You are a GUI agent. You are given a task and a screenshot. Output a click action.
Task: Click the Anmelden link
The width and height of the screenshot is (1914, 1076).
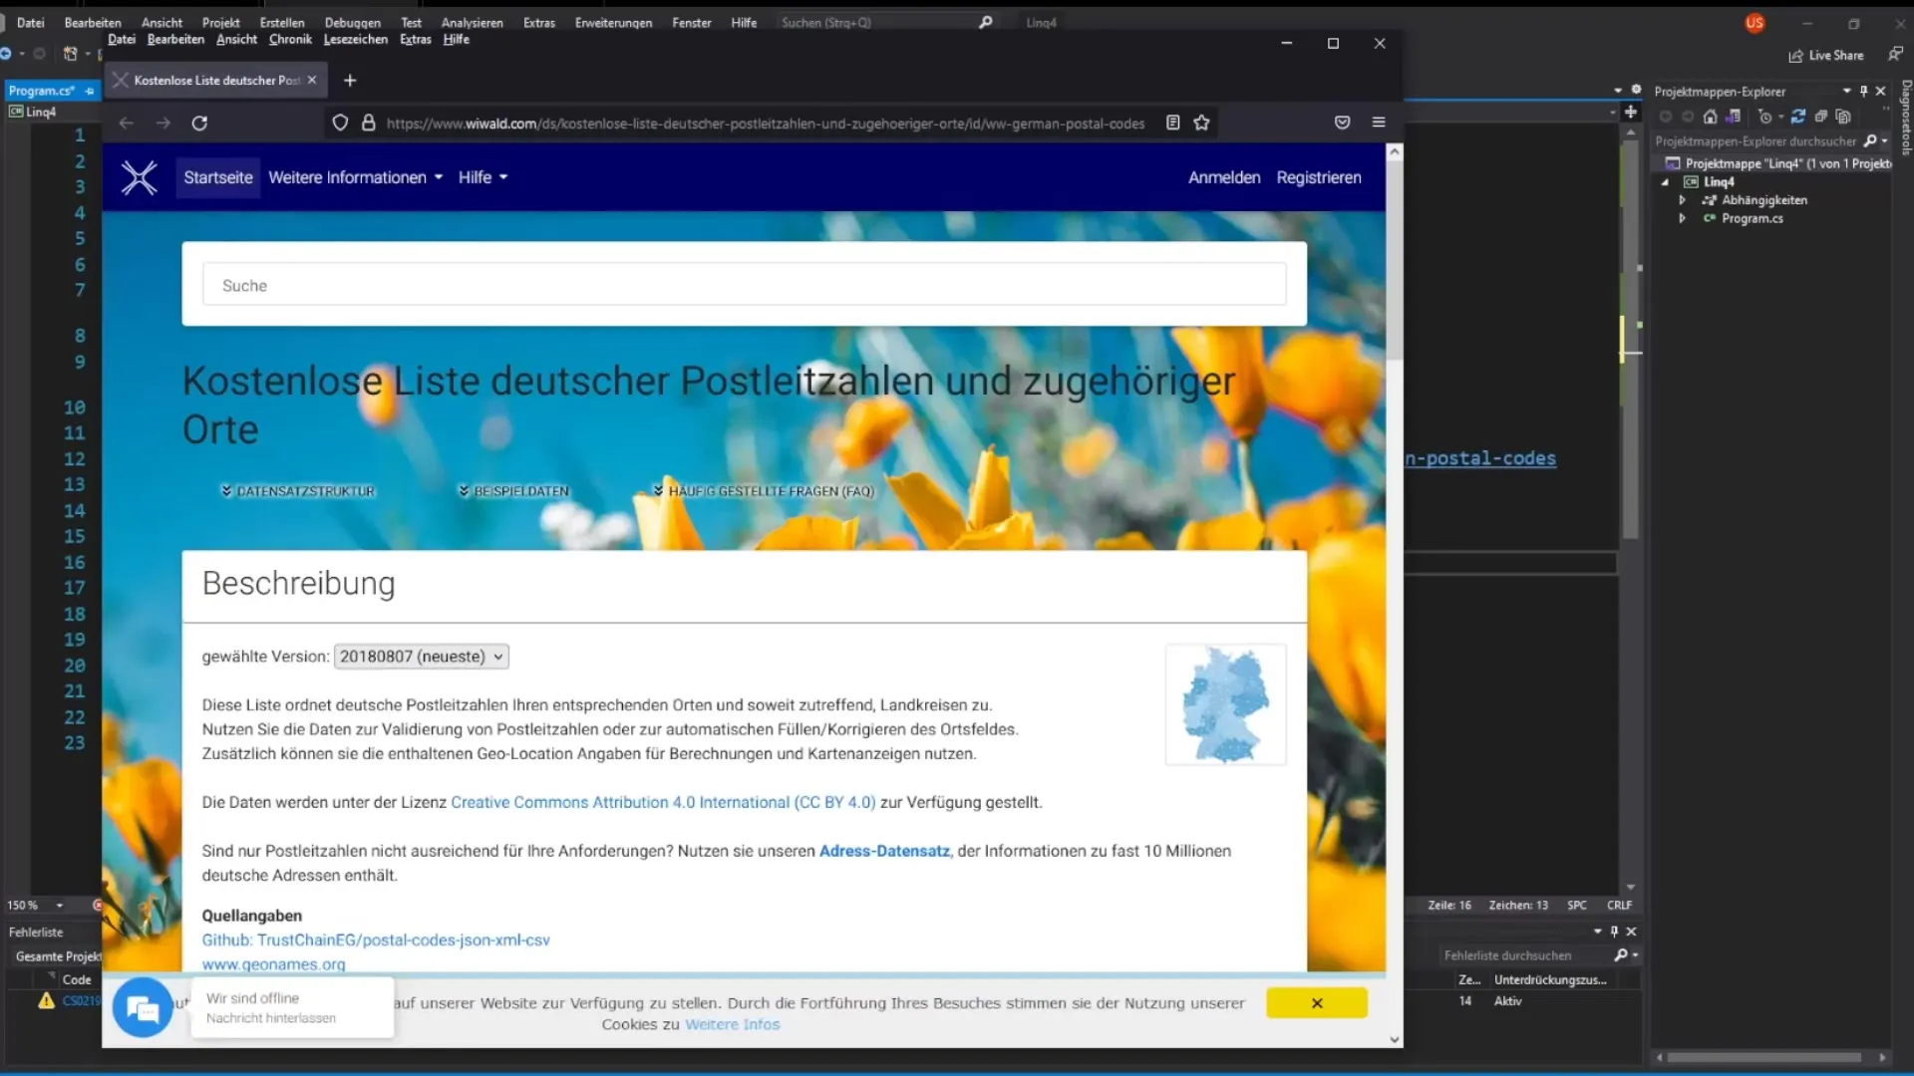click(x=1224, y=177)
